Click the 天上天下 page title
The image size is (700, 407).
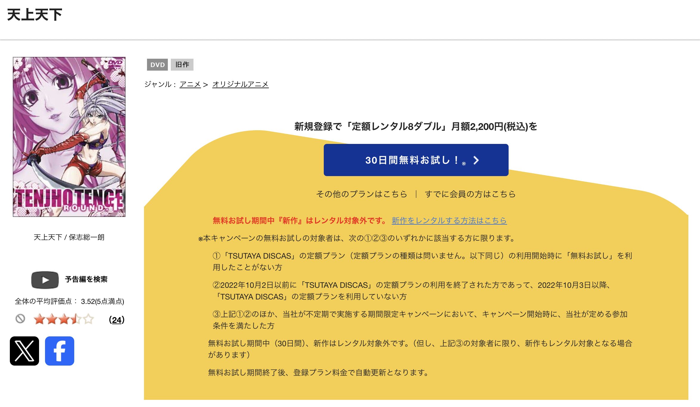[35, 15]
